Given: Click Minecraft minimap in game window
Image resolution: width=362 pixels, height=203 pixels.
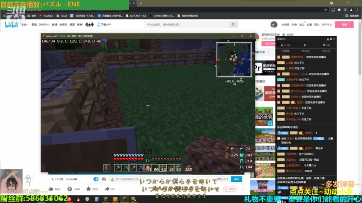Looking at the screenshot, I should point(234,59).
